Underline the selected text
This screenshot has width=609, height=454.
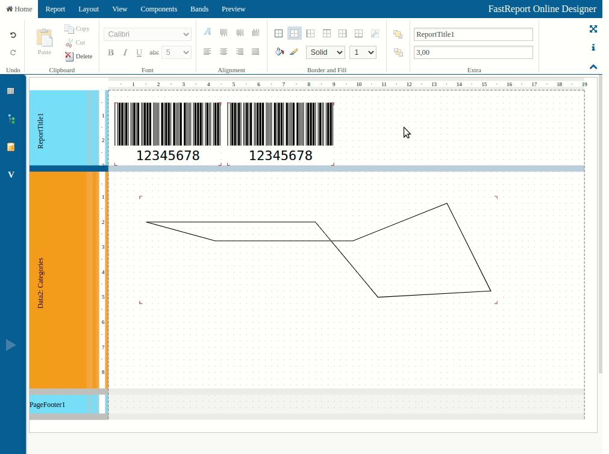[139, 53]
